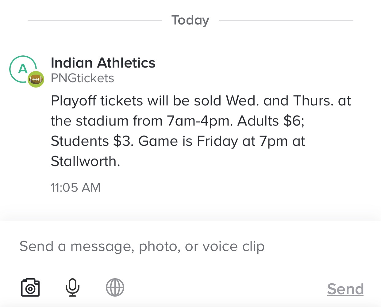Tap the Today date divider label
This screenshot has width=381, height=307.
pos(190,20)
